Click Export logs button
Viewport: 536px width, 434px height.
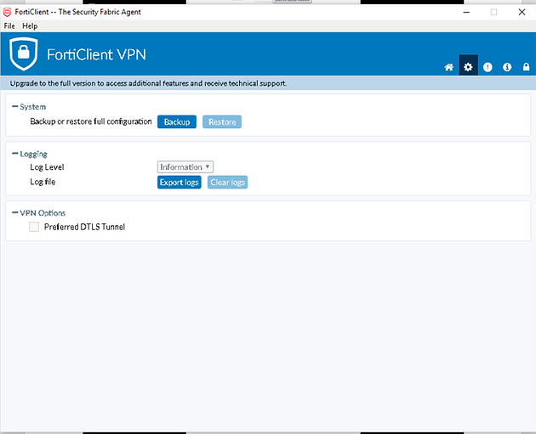coord(180,183)
